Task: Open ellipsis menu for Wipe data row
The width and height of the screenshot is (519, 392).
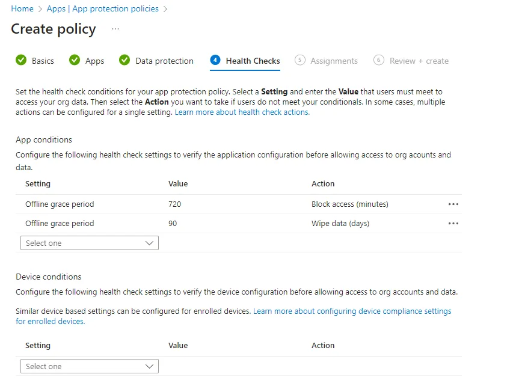Action: tap(453, 224)
